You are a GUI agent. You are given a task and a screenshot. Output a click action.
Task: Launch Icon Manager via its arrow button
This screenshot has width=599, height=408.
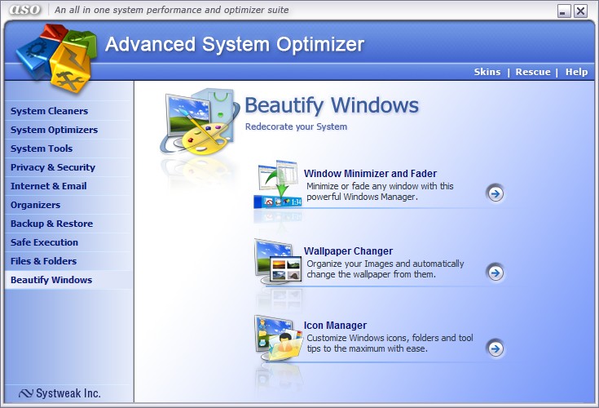point(495,348)
